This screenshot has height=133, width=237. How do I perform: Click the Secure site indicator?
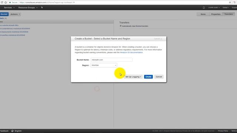[x=13, y=3]
